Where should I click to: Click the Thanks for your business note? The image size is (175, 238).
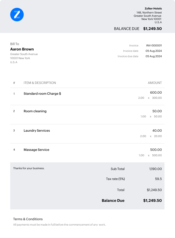tap(29, 168)
